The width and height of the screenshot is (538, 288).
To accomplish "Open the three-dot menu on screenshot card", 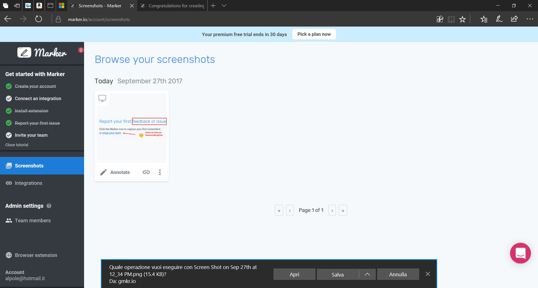I will coord(160,172).
